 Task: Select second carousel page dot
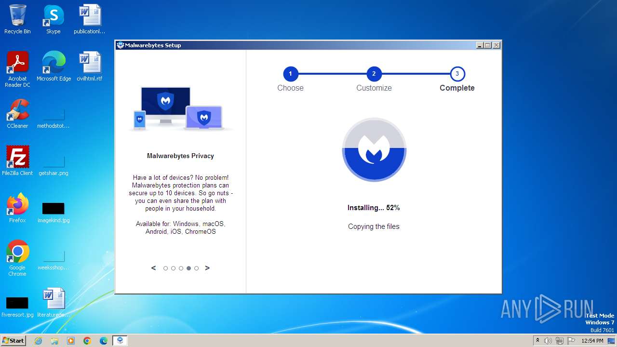coord(173,268)
